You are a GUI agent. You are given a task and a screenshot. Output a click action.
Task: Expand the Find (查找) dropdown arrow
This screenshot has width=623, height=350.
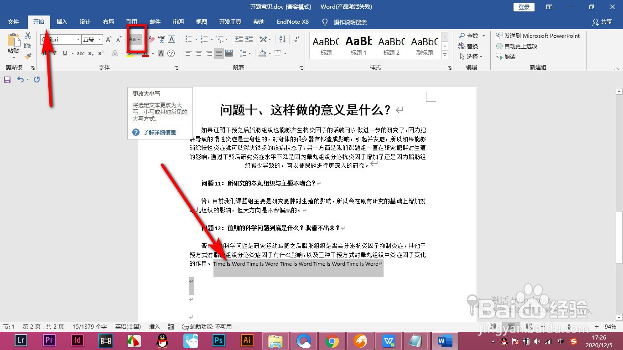(x=483, y=36)
